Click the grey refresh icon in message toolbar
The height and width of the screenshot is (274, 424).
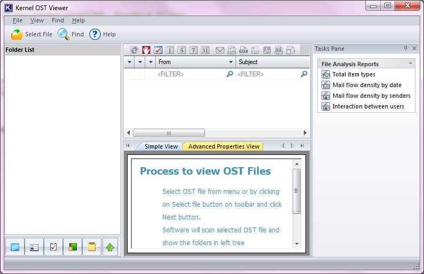(x=135, y=50)
